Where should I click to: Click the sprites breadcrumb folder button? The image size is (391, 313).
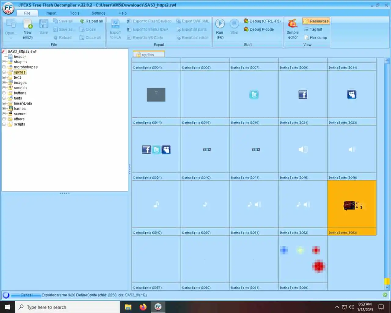pyautogui.click(x=149, y=54)
